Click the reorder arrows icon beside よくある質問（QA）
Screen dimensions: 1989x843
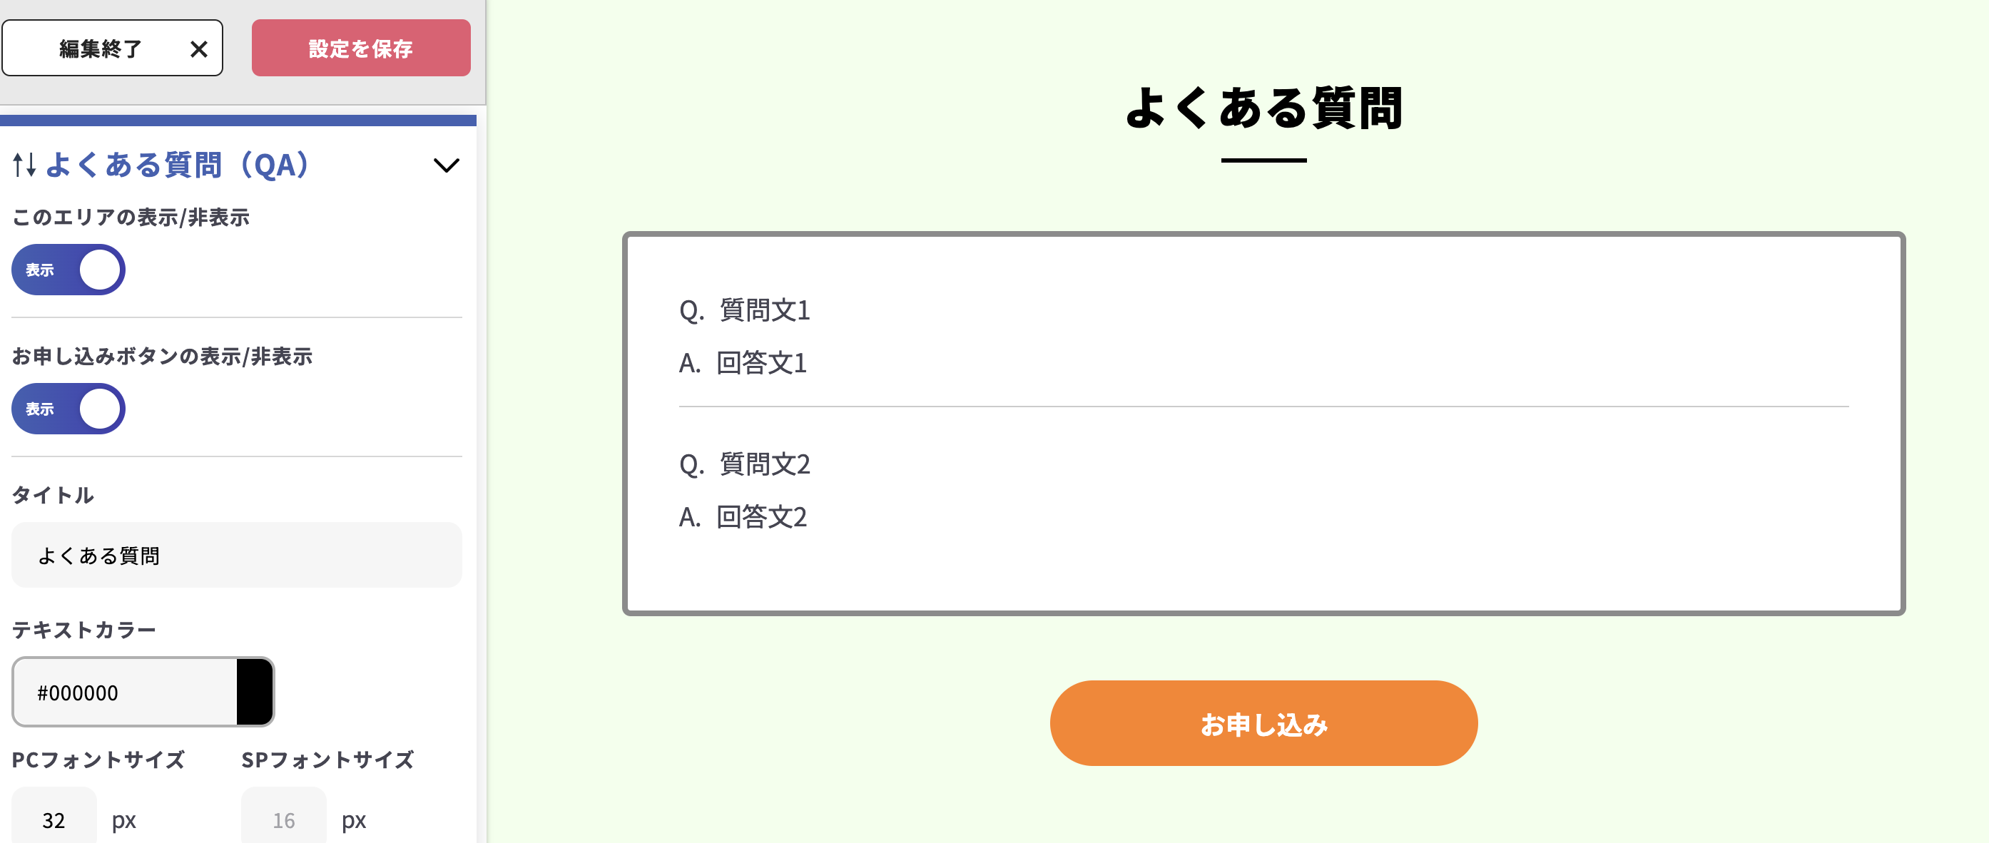(x=24, y=165)
